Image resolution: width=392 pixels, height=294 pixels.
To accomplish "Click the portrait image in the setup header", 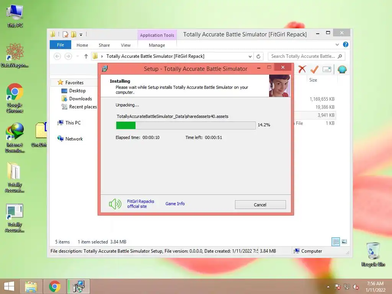I will tap(279, 86).
